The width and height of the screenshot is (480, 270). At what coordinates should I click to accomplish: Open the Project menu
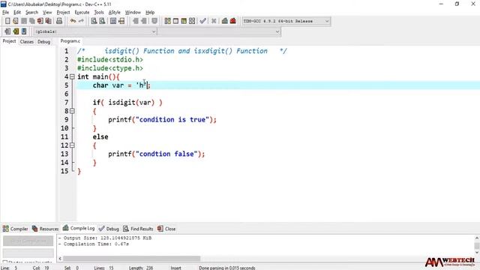(63, 12)
